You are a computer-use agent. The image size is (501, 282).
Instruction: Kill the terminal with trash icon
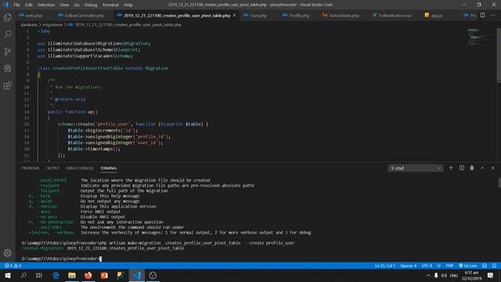[471, 168]
